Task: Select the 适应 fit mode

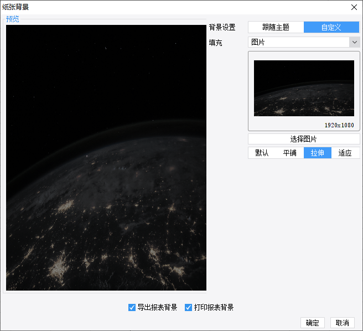Action: point(345,153)
